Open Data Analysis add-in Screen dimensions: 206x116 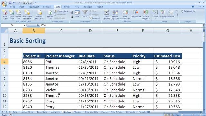tap(188, 11)
